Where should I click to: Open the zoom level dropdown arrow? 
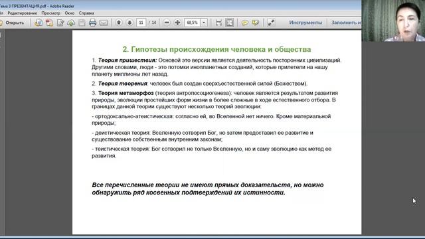pos(204,23)
